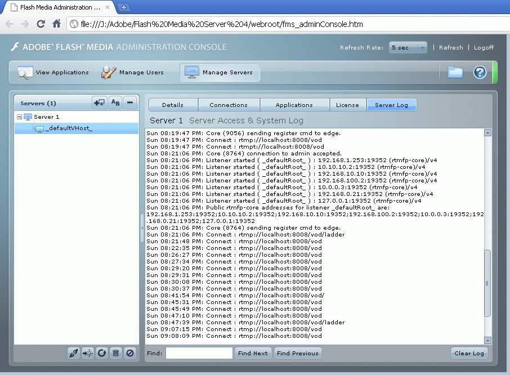
Task: Click the Find text input field
Action: click(199, 353)
